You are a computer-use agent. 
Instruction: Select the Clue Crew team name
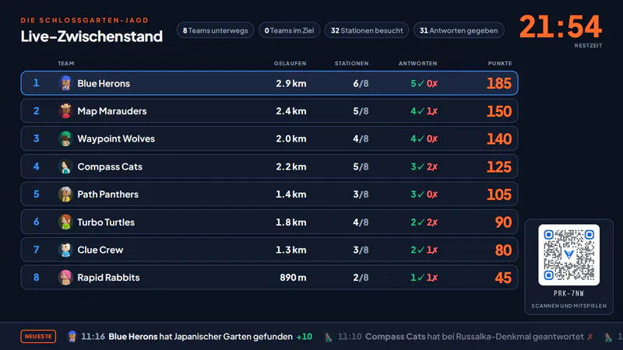(x=100, y=250)
